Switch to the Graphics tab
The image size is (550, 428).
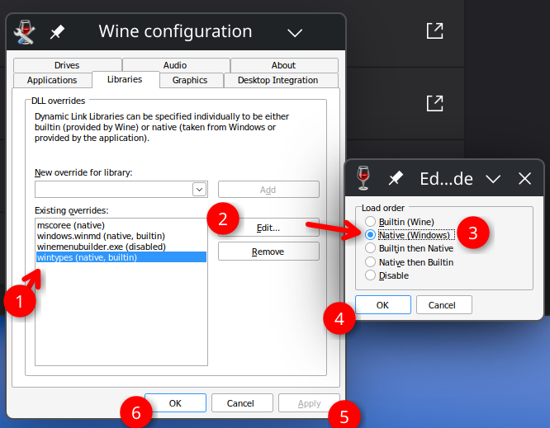tap(190, 80)
